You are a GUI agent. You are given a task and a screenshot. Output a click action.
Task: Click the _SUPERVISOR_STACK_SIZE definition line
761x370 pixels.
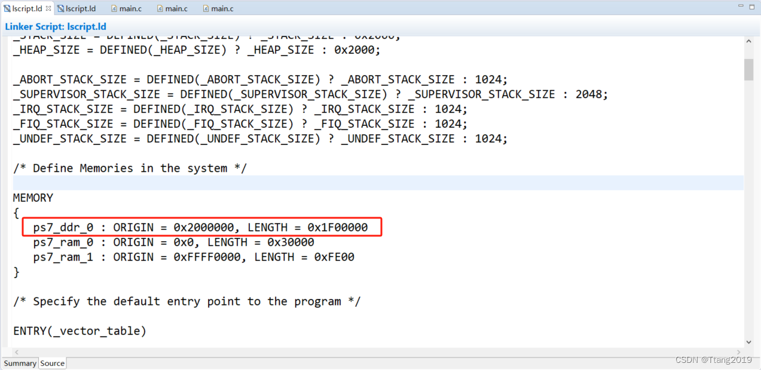[310, 94]
